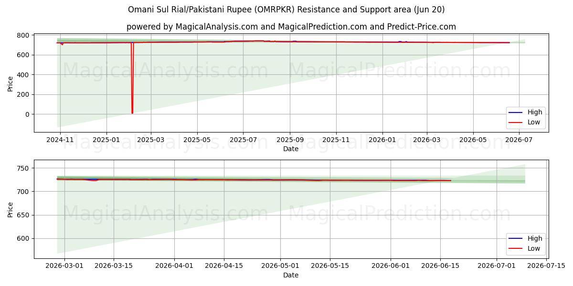This screenshot has height=286, width=573.
Task: Click the '0' y-axis label on top chart
Action: click(x=27, y=114)
